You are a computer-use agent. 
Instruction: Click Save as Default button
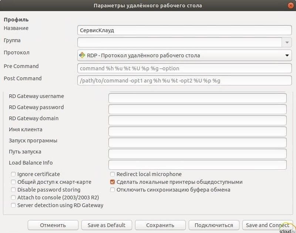(x=106, y=225)
